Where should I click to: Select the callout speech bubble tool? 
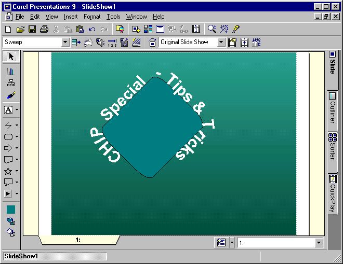point(8,182)
